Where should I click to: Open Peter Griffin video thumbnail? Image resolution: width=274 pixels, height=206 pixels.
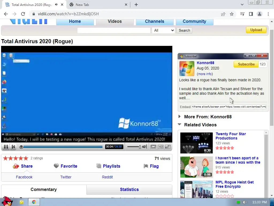coord(196,167)
